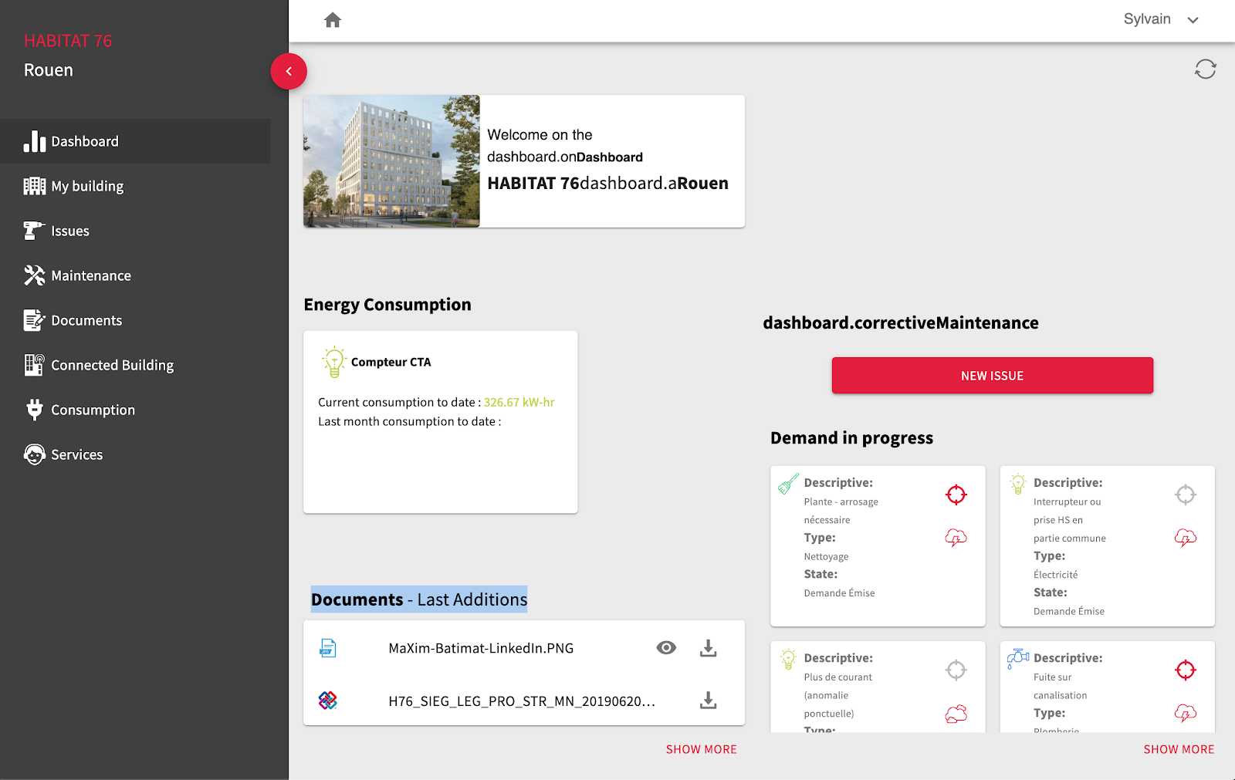This screenshot has height=780, width=1235.
Task: Select Dashboard in the sidebar
Action: coord(135,141)
